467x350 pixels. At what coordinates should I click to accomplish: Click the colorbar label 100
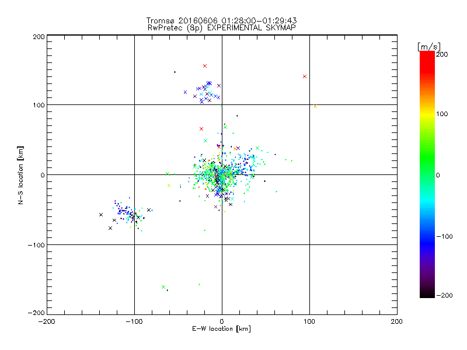[442, 114]
